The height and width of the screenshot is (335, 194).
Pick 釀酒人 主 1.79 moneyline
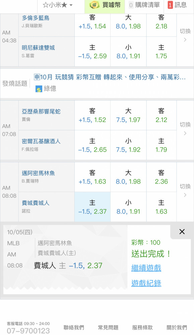161,145
